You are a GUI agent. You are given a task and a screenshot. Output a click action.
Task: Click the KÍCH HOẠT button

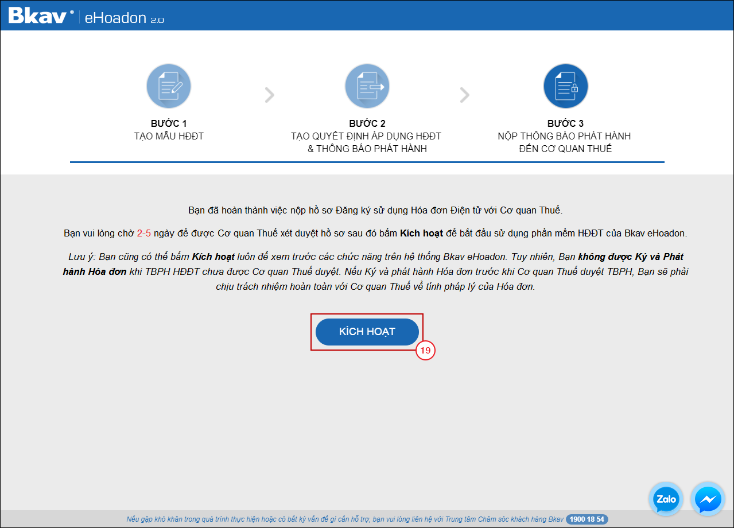pyautogui.click(x=367, y=332)
